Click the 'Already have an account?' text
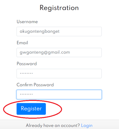This screenshot has height=129, width=119. tap(53, 125)
